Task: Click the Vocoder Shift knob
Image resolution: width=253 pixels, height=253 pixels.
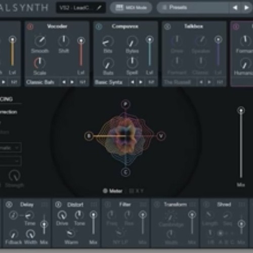Action: pos(64,40)
